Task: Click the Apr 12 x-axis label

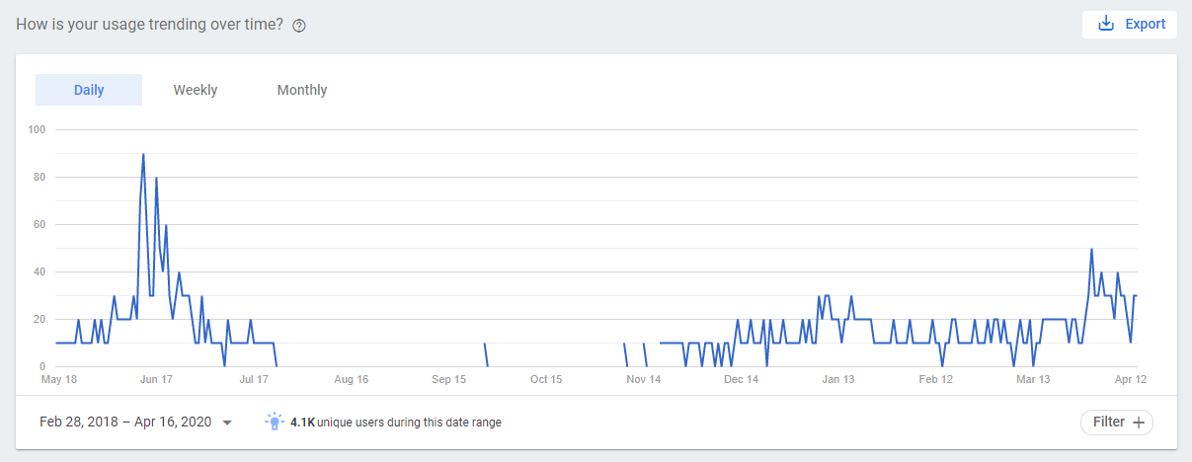Action: tap(1128, 379)
